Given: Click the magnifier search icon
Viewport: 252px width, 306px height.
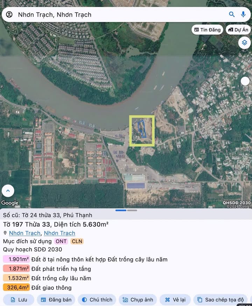Looking at the screenshot, I should click(x=232, y=14).
